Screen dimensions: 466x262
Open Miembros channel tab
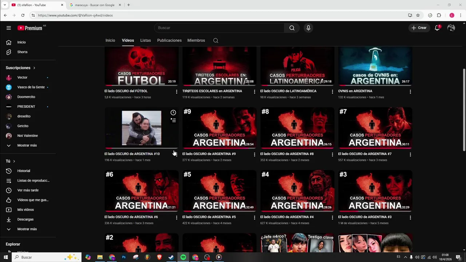tap(196, 40)
